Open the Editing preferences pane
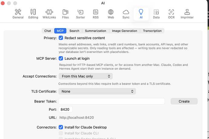Viewport: 209px width, 139px height. click(33, 14)
